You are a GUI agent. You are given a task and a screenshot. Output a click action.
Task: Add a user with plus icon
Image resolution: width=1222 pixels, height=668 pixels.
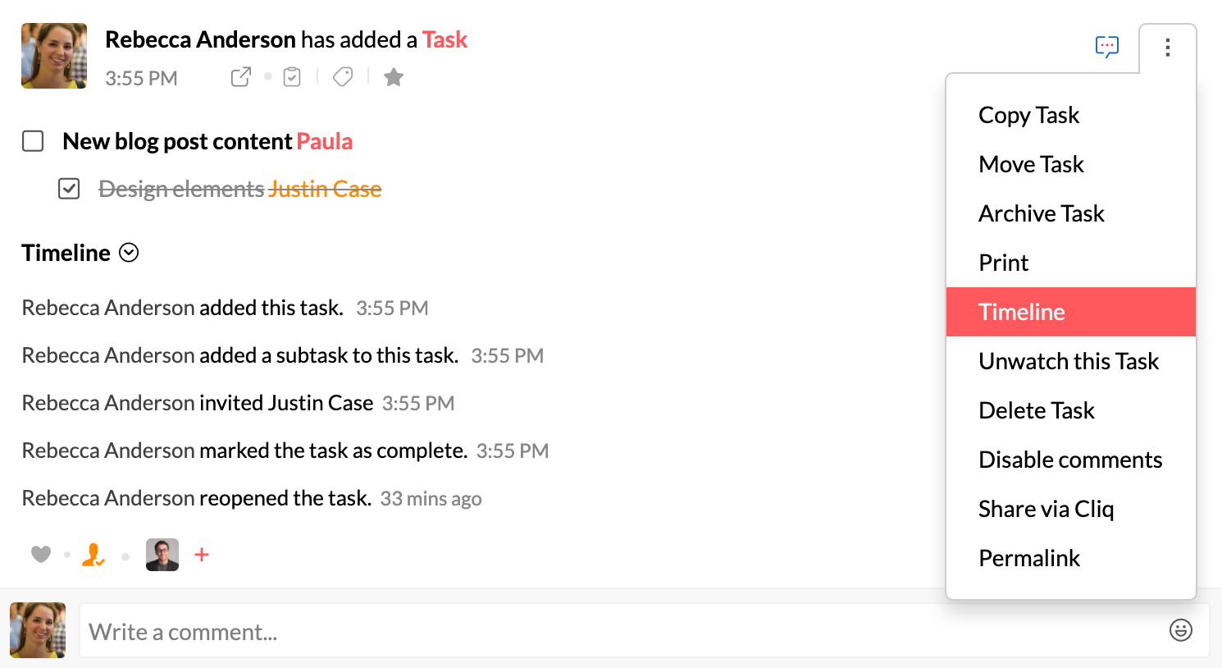tap(202, 555)
